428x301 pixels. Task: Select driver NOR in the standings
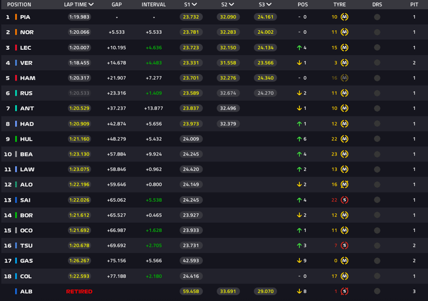[27, 32]
